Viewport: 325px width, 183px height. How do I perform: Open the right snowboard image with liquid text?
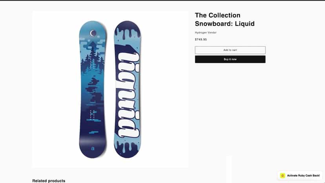coord(127,89)
